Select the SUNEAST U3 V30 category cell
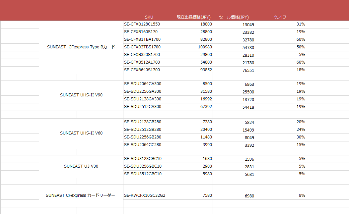The width and height of the screenshot is (349, 214). [x=81, y=166]
